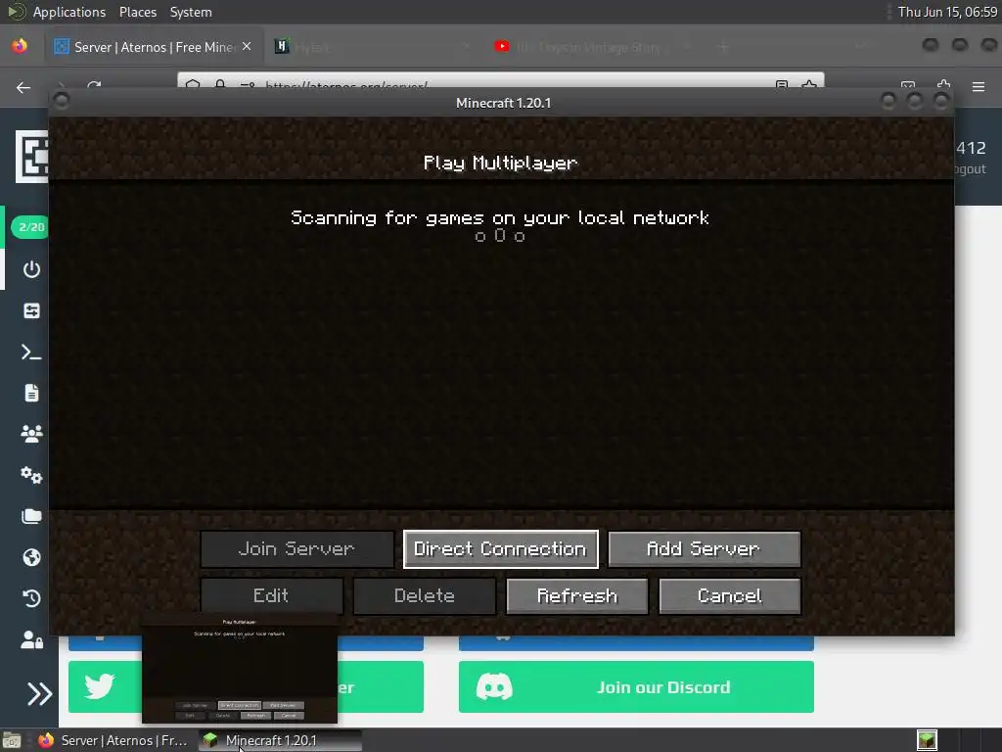The image size is (1002, 752).
Task: Click Join our Discord button
Action: pos(636,686)
